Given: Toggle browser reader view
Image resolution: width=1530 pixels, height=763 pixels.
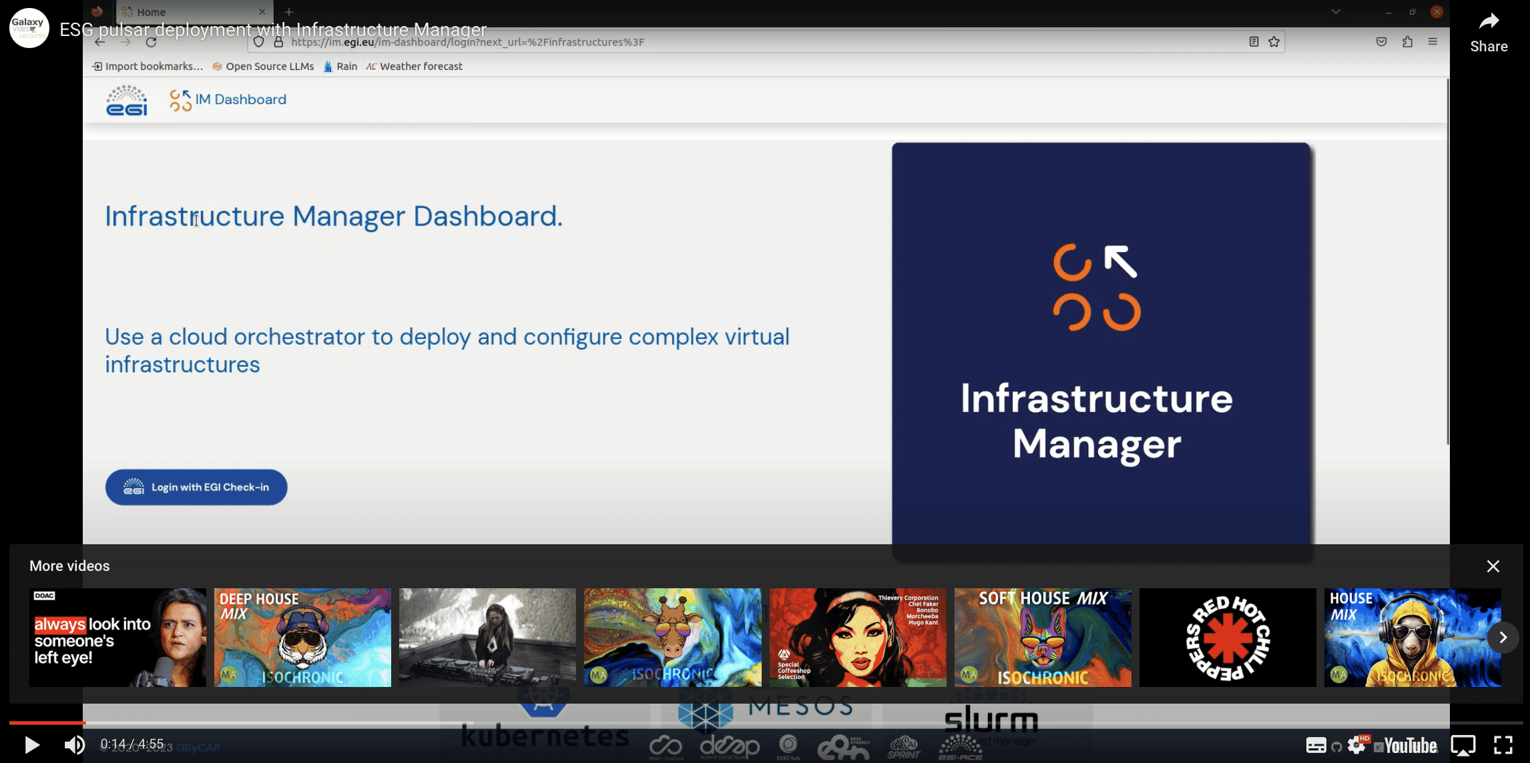Looking at the screenshot, I should point(1254,42).
